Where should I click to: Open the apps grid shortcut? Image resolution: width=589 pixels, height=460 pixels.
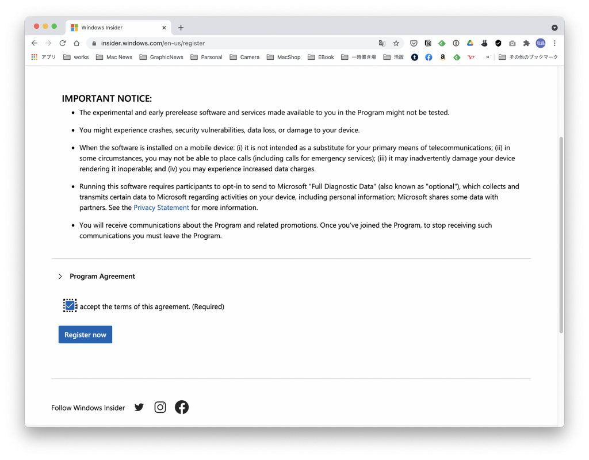(x=43, y=57)
